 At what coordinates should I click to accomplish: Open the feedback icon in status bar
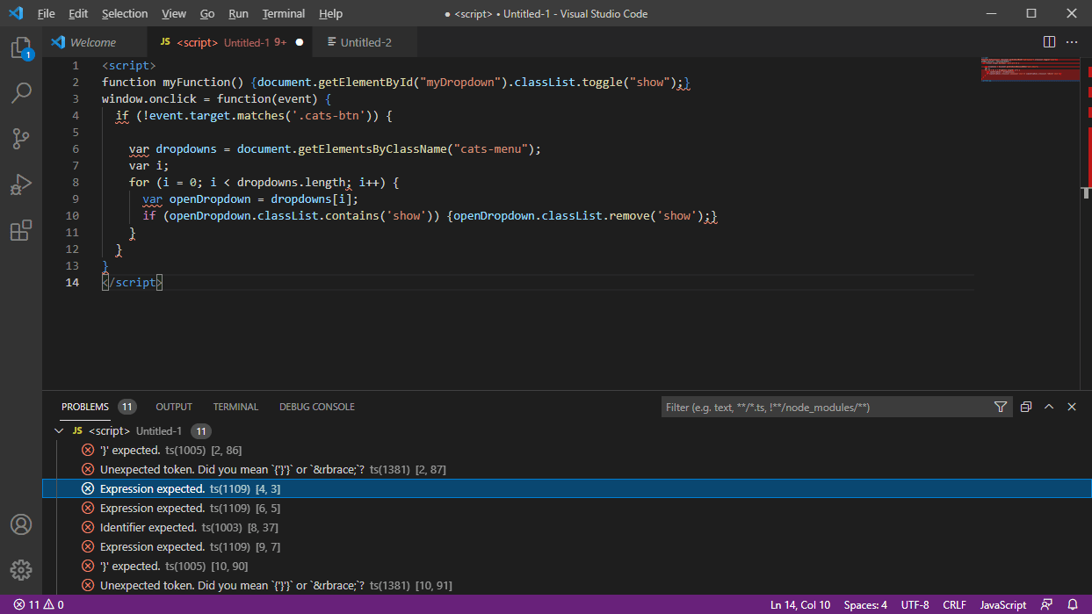pyautogui.click(x=1046, y=605)
